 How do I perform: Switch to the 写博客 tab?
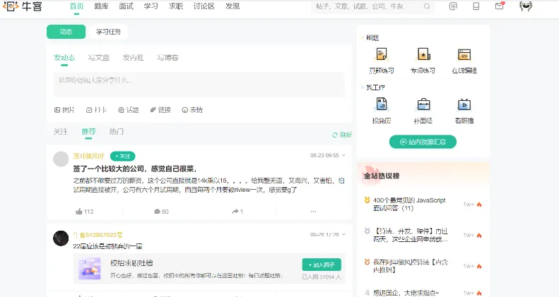(x=167, y=58)
